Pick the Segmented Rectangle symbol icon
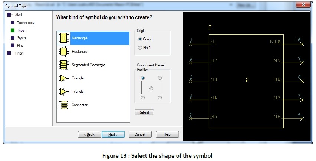Image resolution: width=316 pixels, height=161 pixels. [64, 65]
